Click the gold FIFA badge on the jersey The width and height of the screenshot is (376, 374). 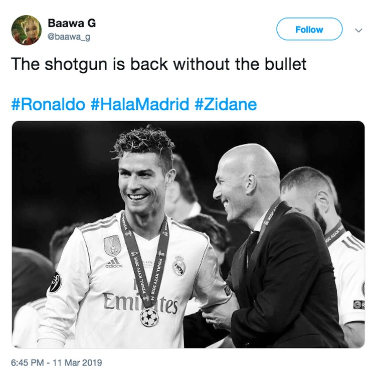(x=112, y=246)
